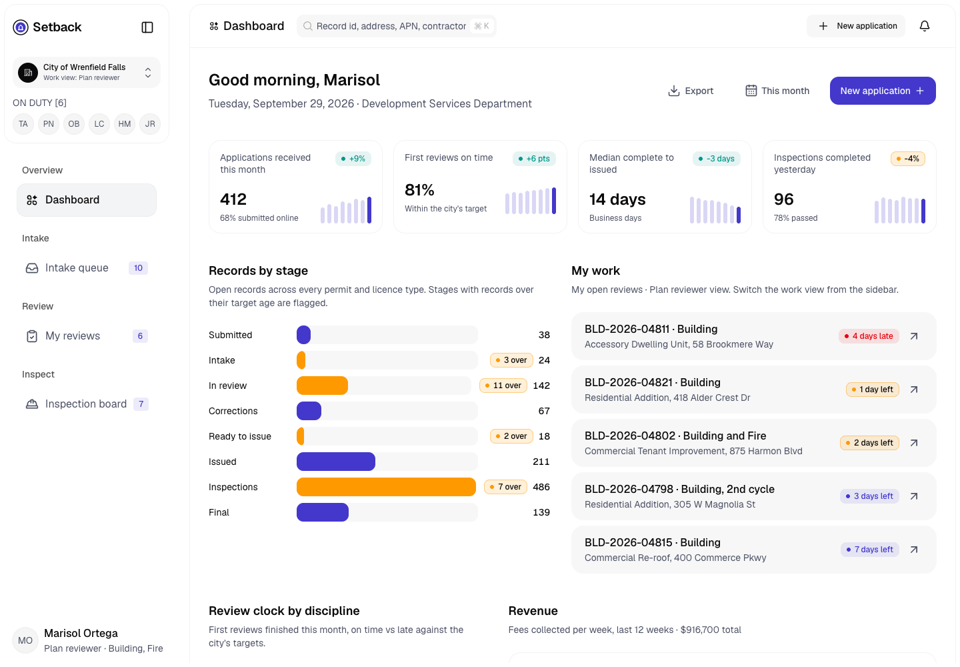Click the Export button
This screenshot has height=667, width=960.
click(691, 91)
